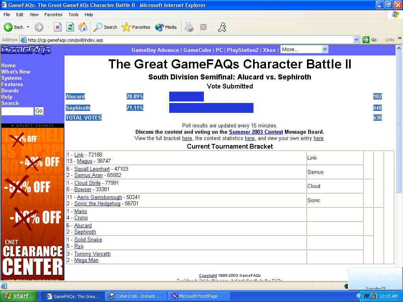Open the Help menu

(x=89, y=15)
